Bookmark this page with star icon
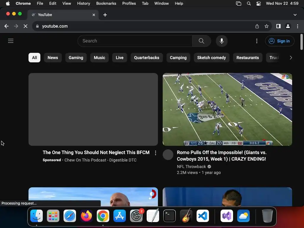Viewport: 304px width, 228px height. pyautogui.click(x=267, y=26)
